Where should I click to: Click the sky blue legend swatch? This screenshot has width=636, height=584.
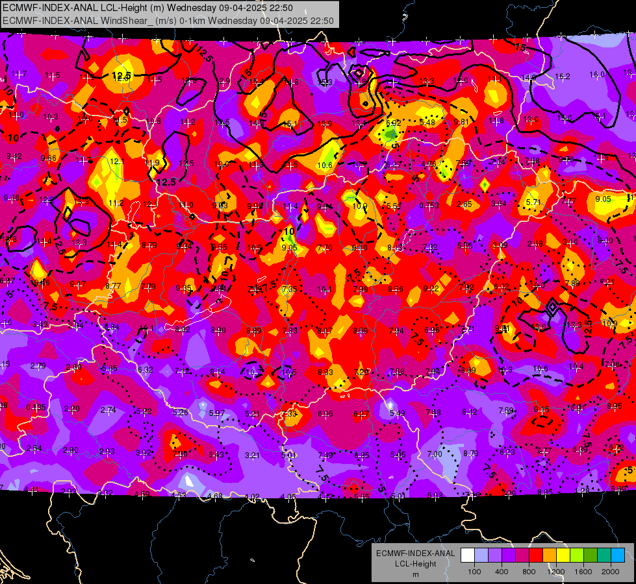click(617, 555)
